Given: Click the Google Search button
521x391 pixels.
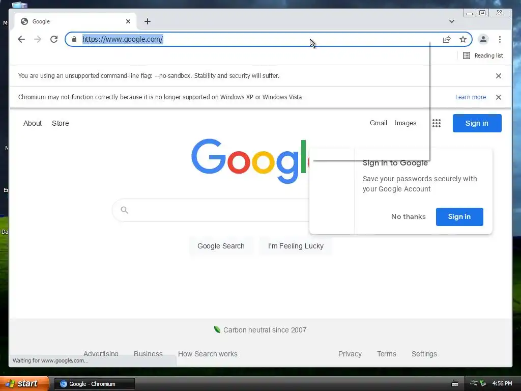Looking at the screenshot, I should [221, 246].
